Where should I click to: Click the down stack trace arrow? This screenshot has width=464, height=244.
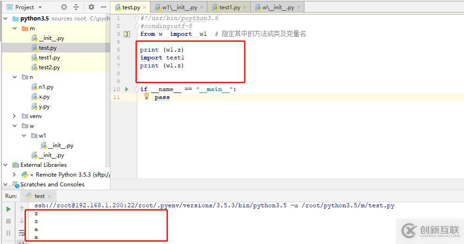coord(22,221)
